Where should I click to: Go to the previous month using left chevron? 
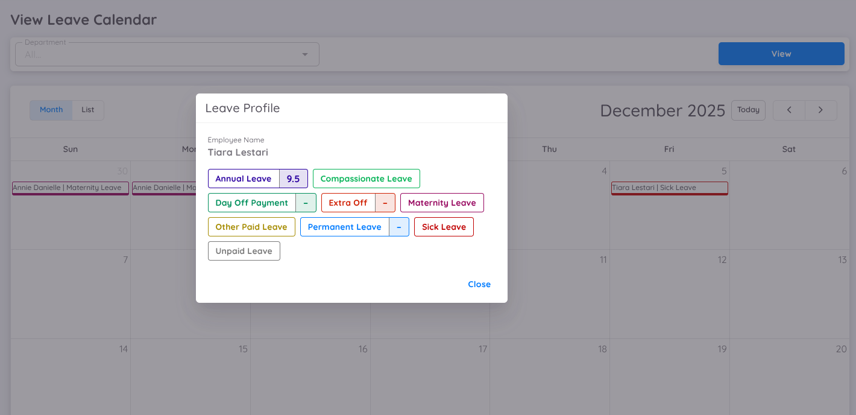(x=789, y=110)
